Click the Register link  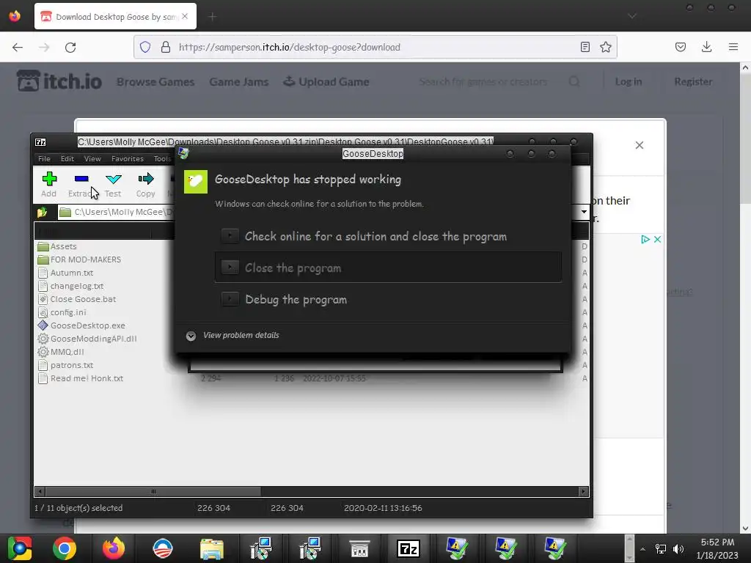[693, 82]
